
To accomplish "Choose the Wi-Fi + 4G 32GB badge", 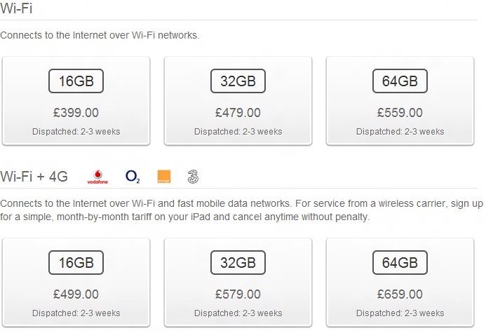I will click(x=238, y=262).
